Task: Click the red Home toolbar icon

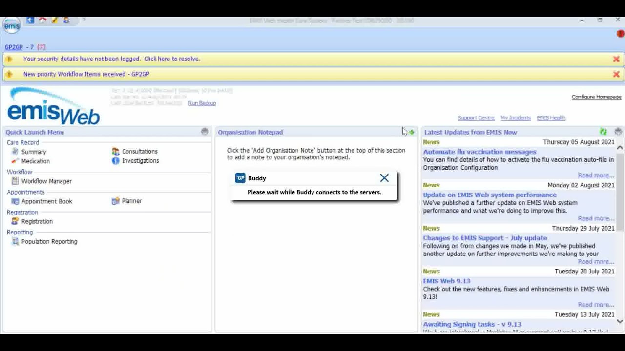Action: click(x=42, y=20)
